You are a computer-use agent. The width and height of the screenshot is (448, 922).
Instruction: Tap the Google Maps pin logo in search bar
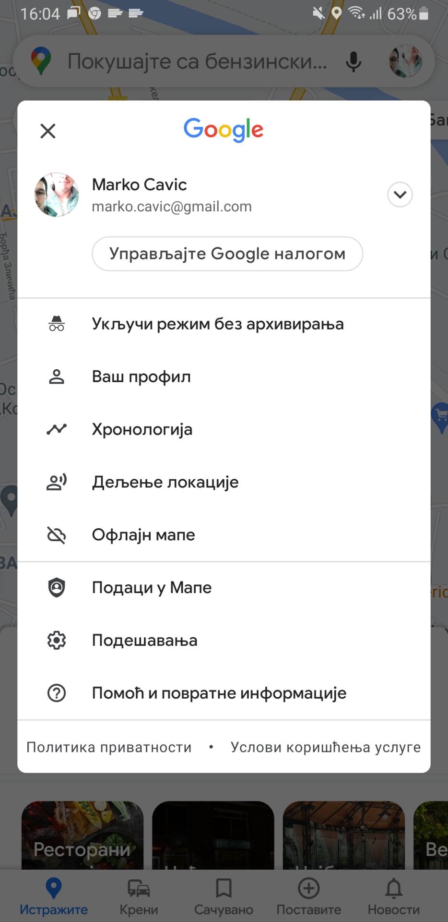42,61
